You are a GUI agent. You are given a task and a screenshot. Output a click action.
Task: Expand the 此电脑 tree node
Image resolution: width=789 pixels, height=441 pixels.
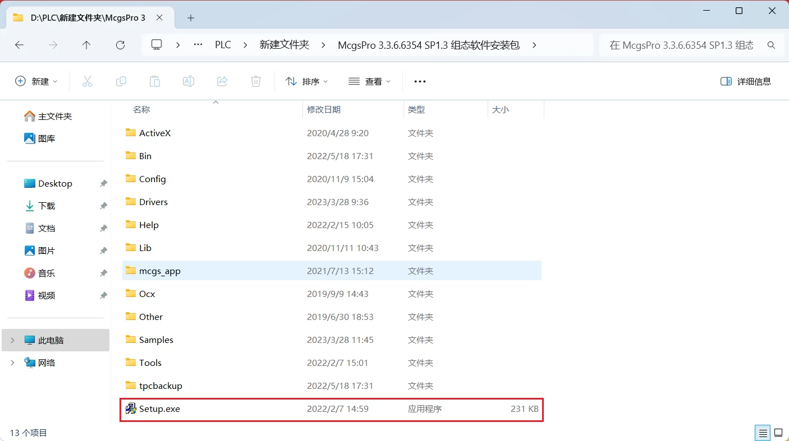click(13, 340)
